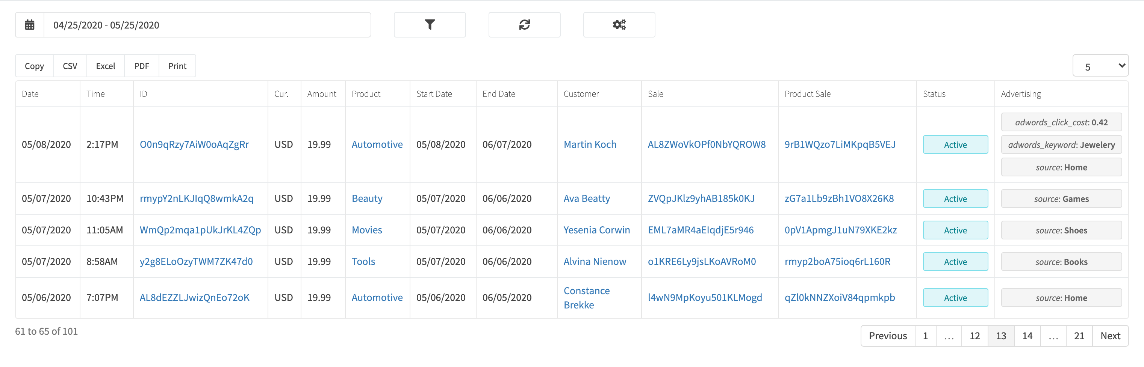View customer Ava Beatty
Viewport: 1144px width, 367px height.
click(x=587, y=199)
